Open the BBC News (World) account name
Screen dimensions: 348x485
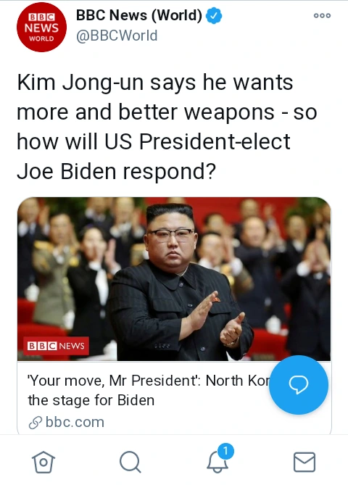[x=139, y=15]
